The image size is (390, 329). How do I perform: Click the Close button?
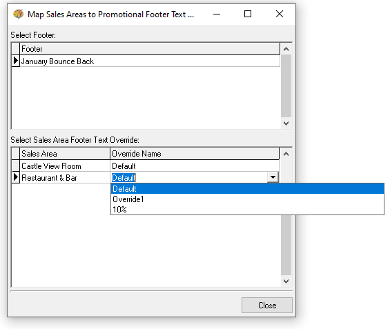[267, 305]
